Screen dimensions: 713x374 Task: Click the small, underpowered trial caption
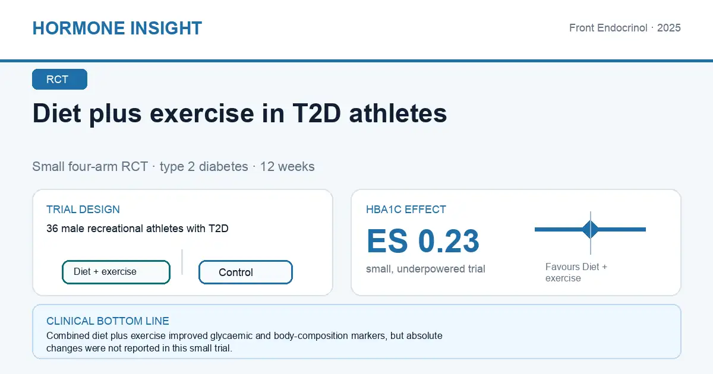coord(425,269)
